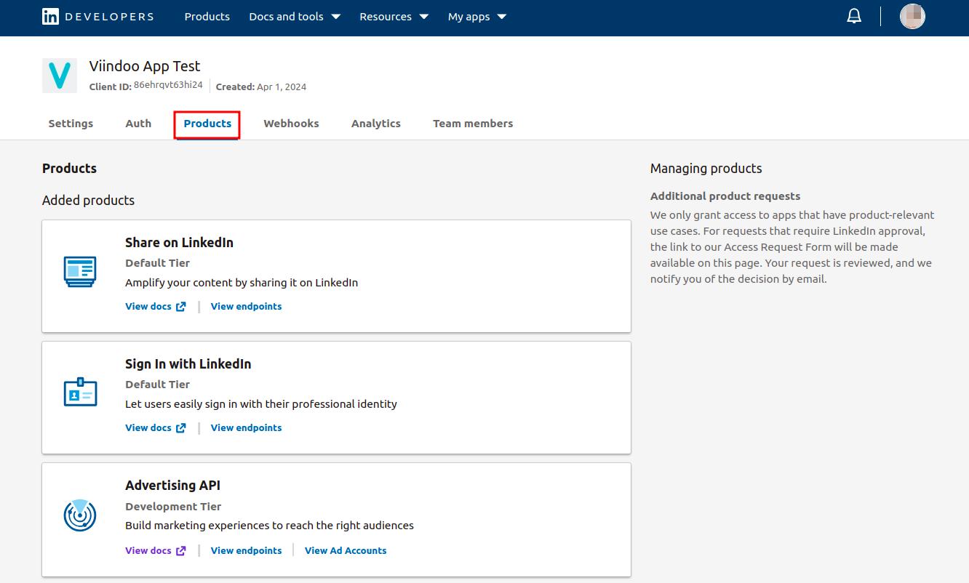Select the Products tab
The height and width of the screenshot is (583, 969).
point(207,124)
